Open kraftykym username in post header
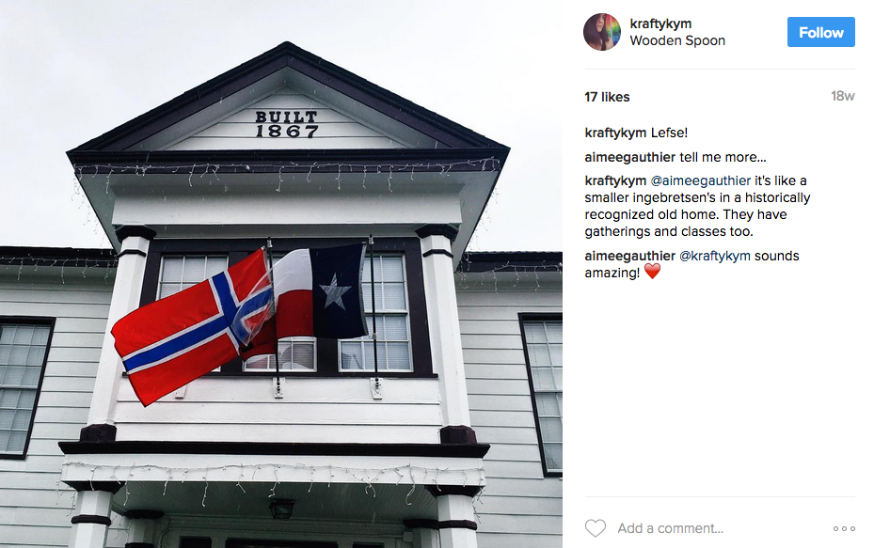874x548 pixels. (660, 23)
